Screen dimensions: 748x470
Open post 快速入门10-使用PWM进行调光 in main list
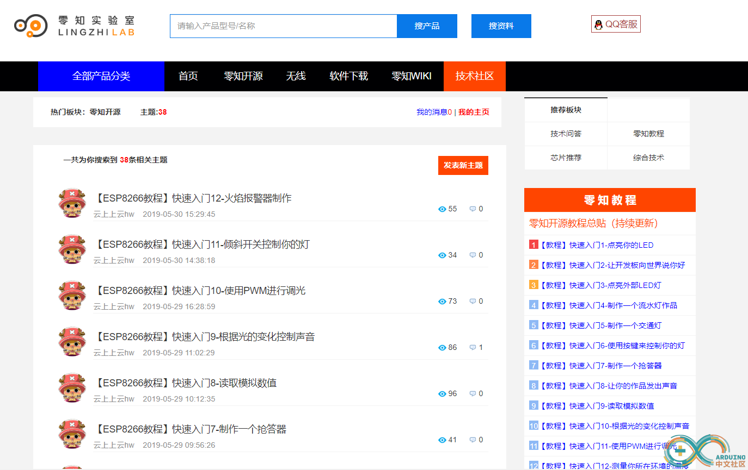[x=200, y=291]
